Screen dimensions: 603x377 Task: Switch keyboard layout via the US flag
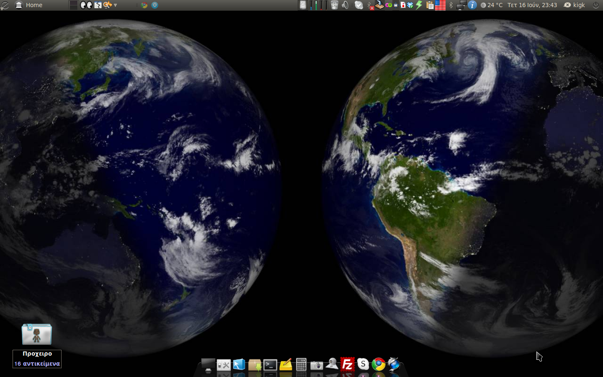441,5
